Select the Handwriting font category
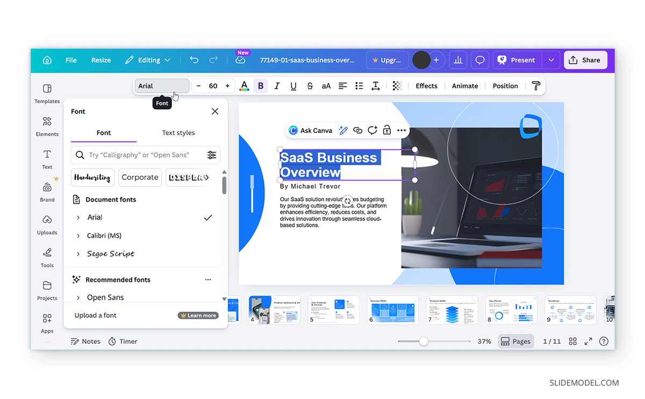The height and width of the screenshot is (399, 645). point(92,177)
